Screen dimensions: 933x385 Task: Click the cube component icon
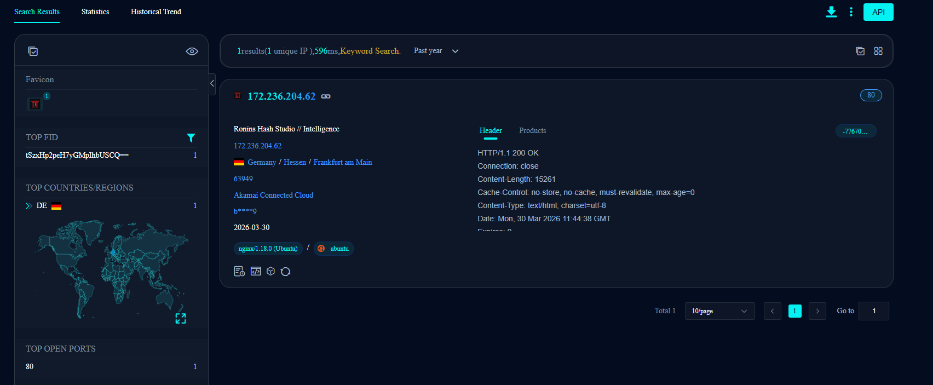click(270, 271)
